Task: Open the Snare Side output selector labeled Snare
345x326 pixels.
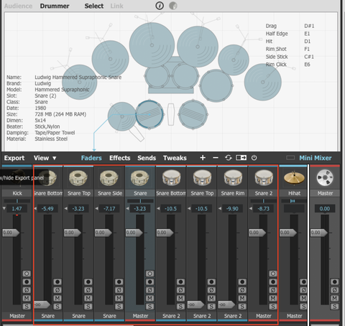Action: [109, 316]
